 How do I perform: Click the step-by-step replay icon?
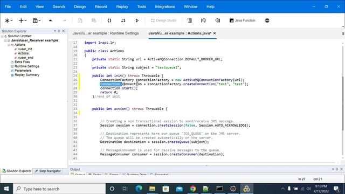pyautogui.click(x=123, y=20)
